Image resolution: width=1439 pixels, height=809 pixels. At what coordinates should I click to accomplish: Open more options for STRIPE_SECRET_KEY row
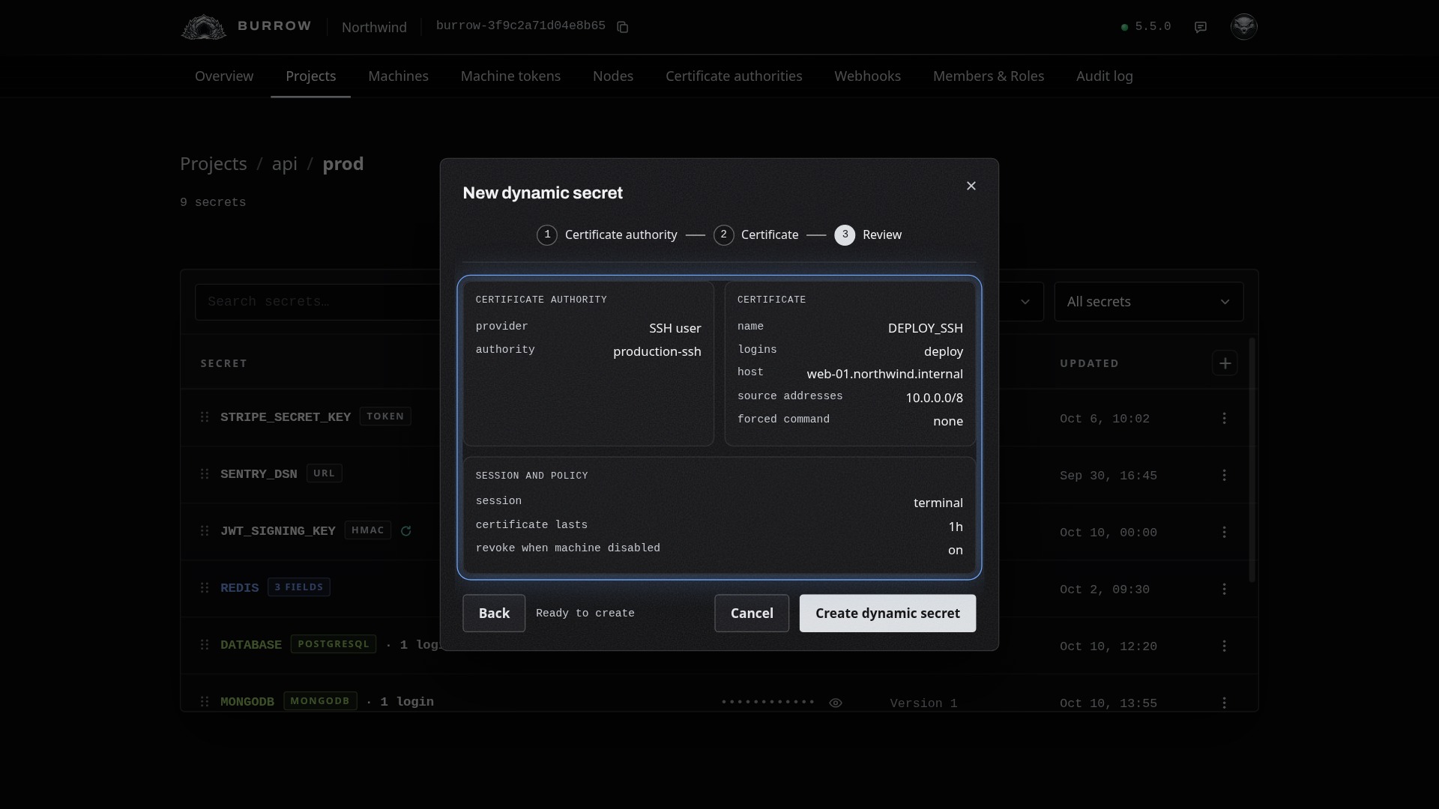(1225, 418)
